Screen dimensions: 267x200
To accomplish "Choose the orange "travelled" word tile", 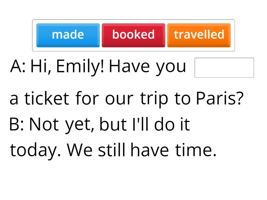I will pyautogui.click(x=199, y=35).
